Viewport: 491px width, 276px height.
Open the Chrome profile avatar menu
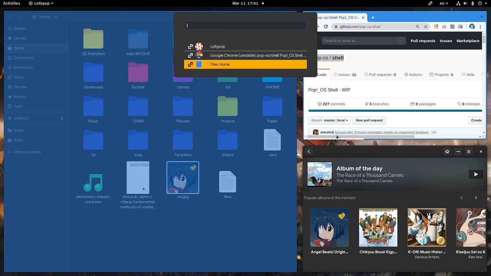(472, 27)
